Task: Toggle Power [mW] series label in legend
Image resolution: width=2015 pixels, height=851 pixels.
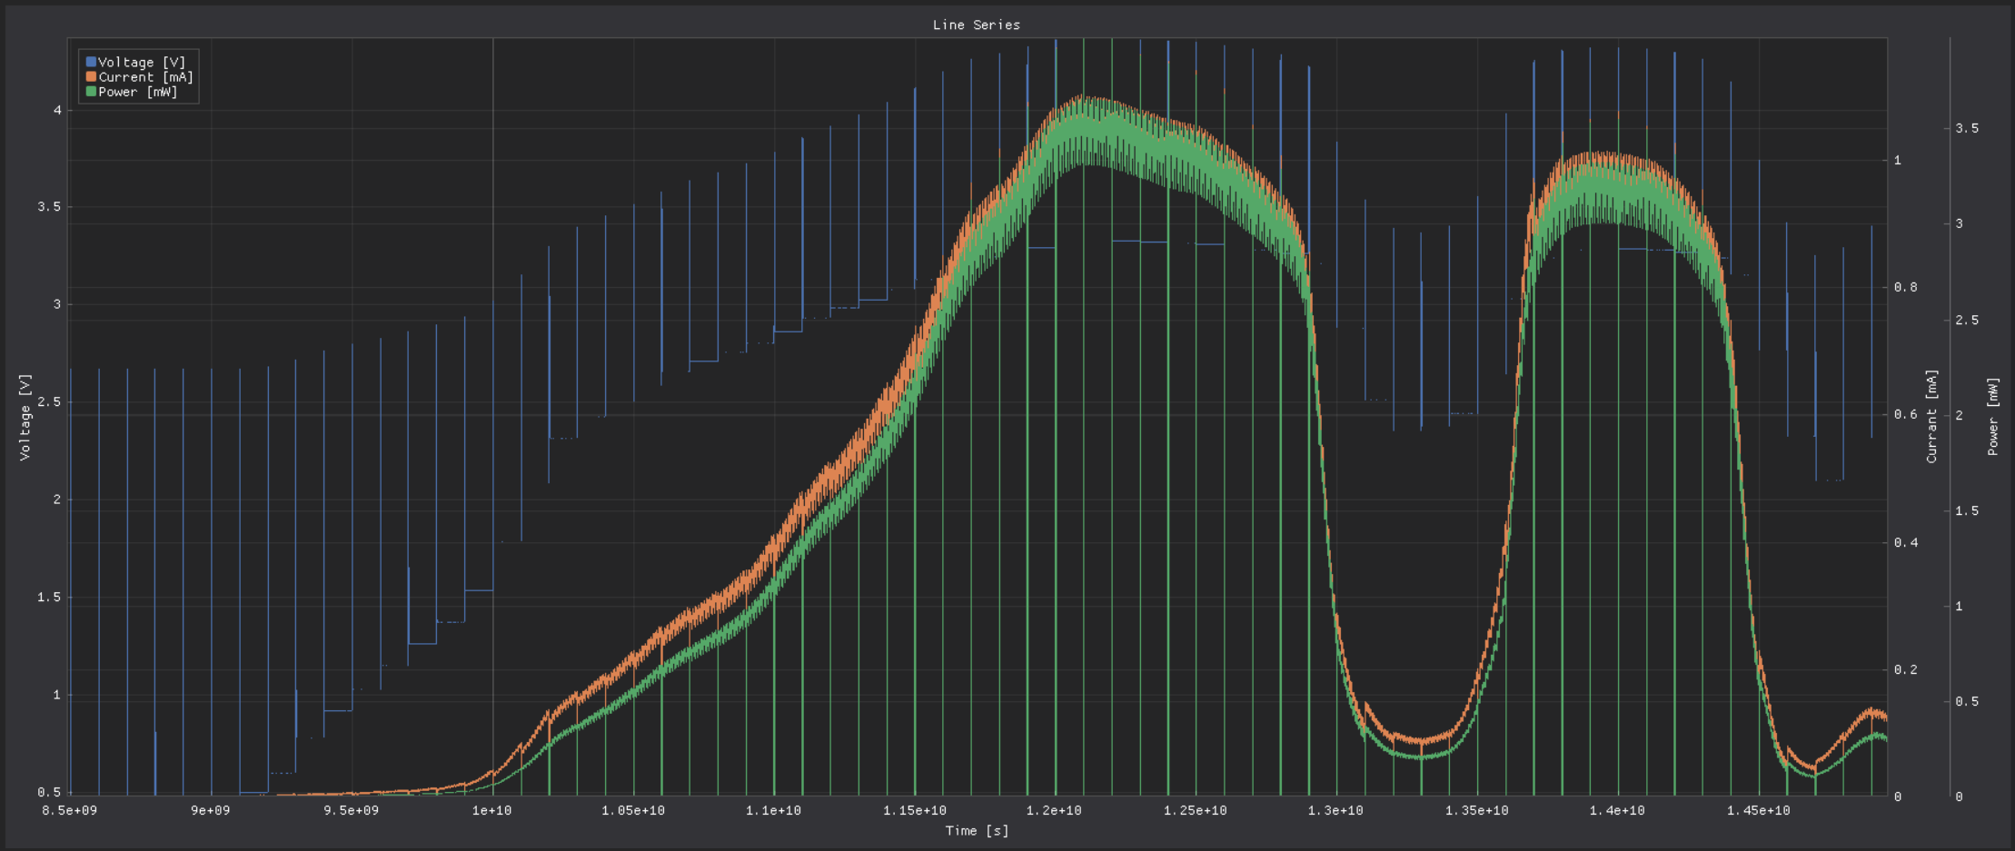Action: pos(138,91)
